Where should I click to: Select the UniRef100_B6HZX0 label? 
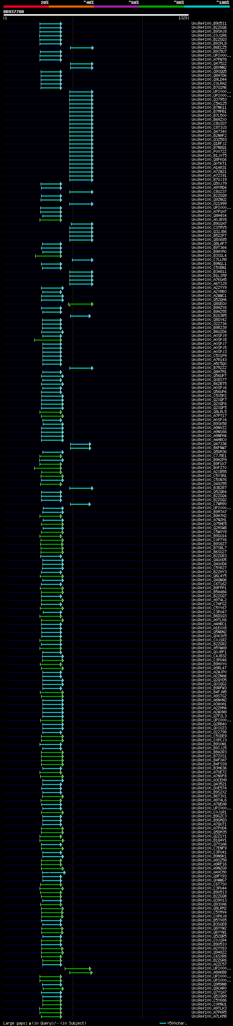click(x=209, y=119)
